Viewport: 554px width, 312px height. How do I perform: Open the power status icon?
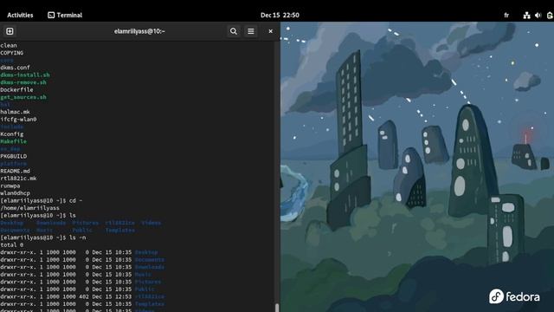(550, 16)
